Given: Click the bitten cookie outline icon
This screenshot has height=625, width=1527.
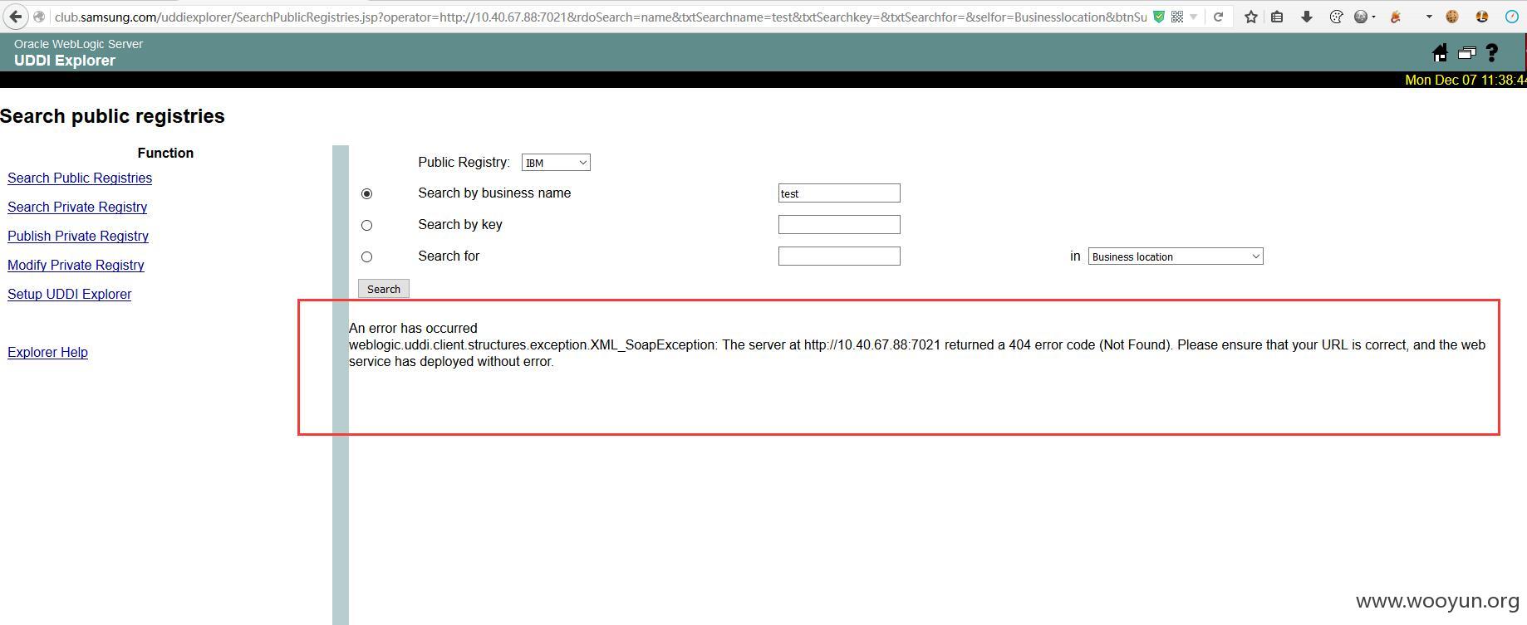Looking at the screenshot, I should tap(1336, 17).
